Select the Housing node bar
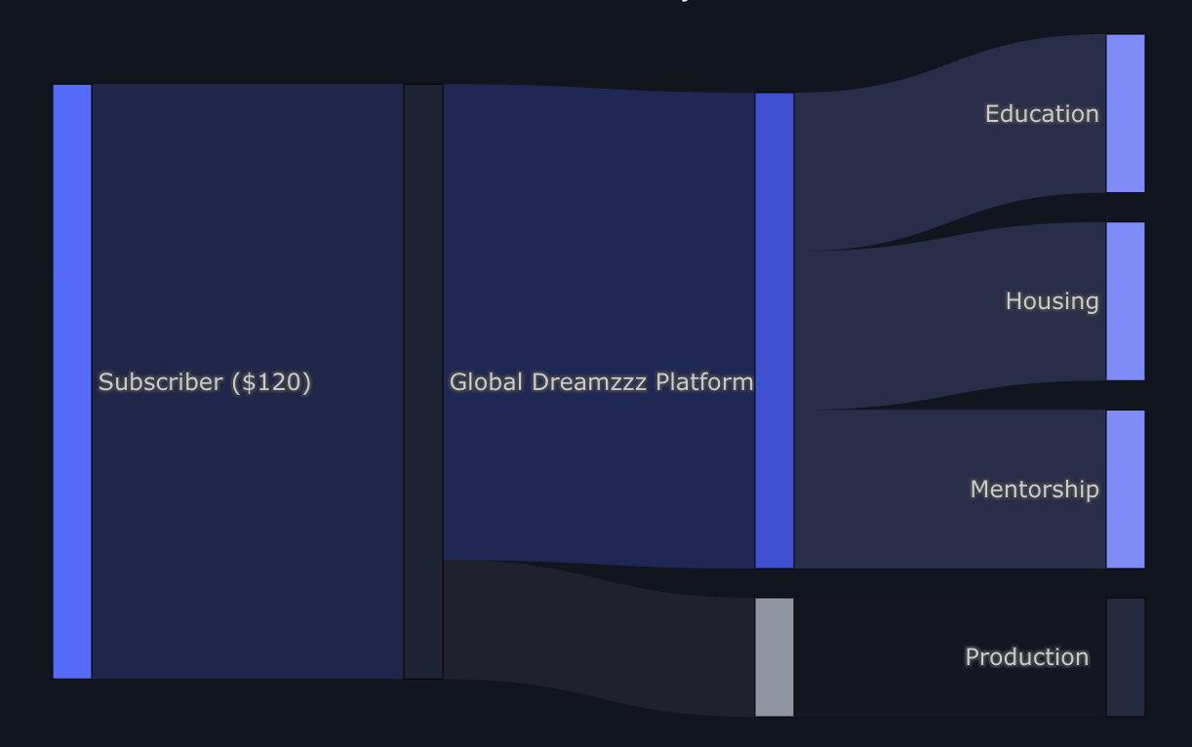The image size is (1192, 747). click(1125, 301)
